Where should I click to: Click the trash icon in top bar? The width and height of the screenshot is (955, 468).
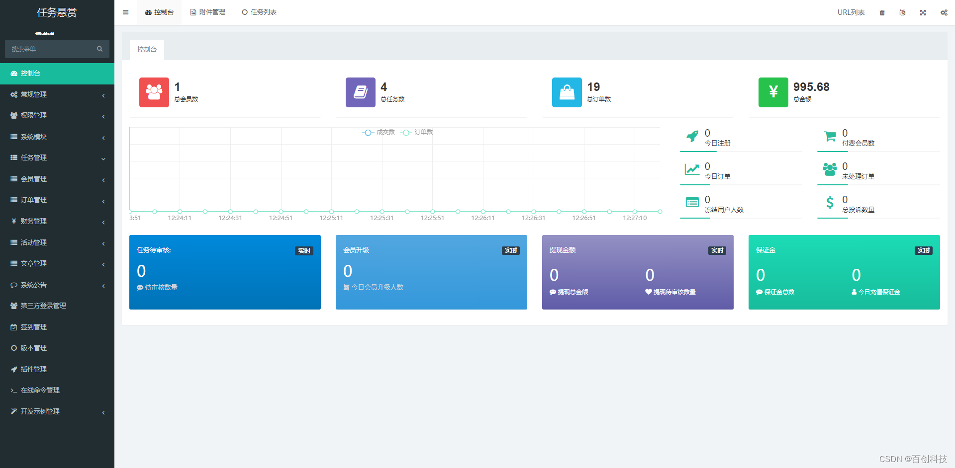[x=882, y=12]
